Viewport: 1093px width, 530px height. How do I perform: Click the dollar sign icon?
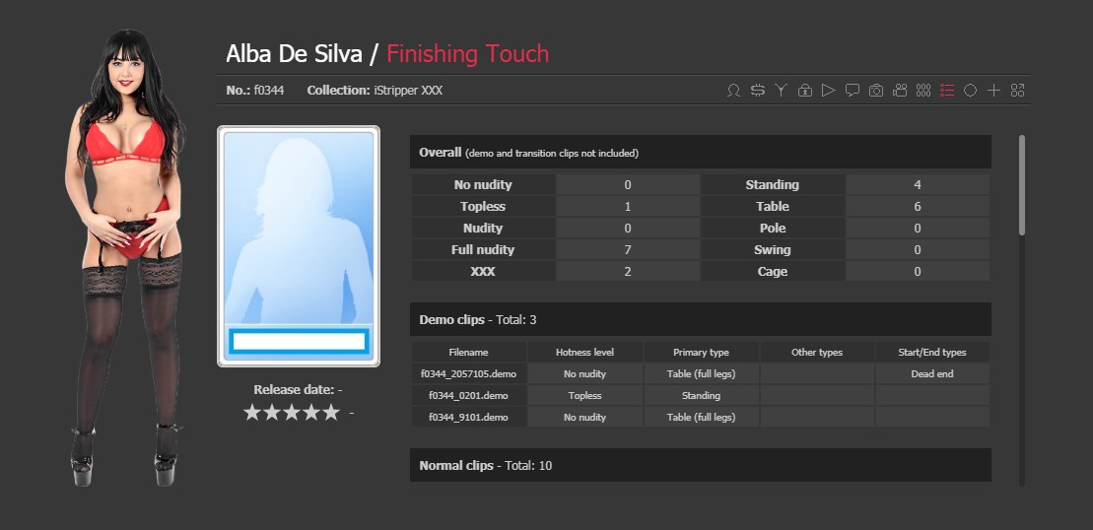pyautogui.click(x=757, y=91)
